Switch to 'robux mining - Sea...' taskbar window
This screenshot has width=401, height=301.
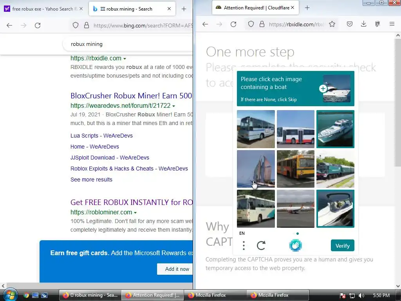90,295
